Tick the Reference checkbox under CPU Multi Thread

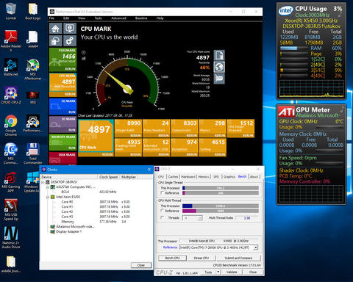163,211
